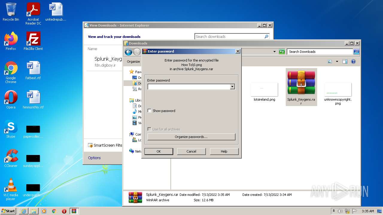Click the media player taskbar icon

tap(44, 211)
